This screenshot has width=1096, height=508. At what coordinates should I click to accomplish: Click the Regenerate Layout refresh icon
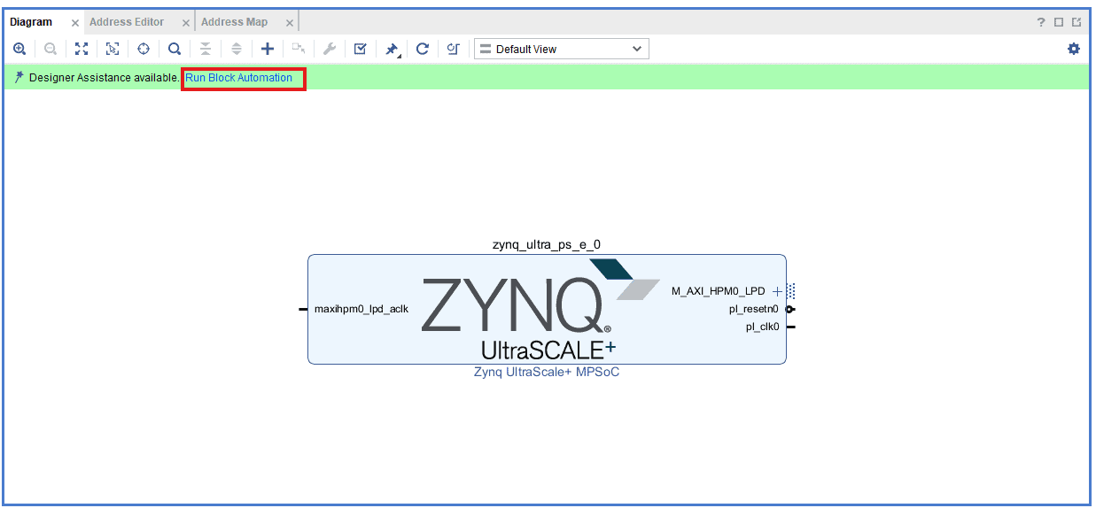click(x=423, y=50)
